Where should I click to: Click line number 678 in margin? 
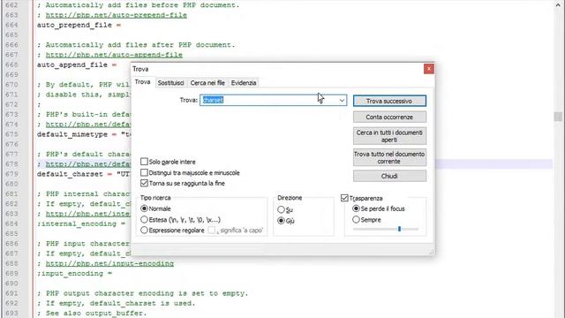(11, 164)
